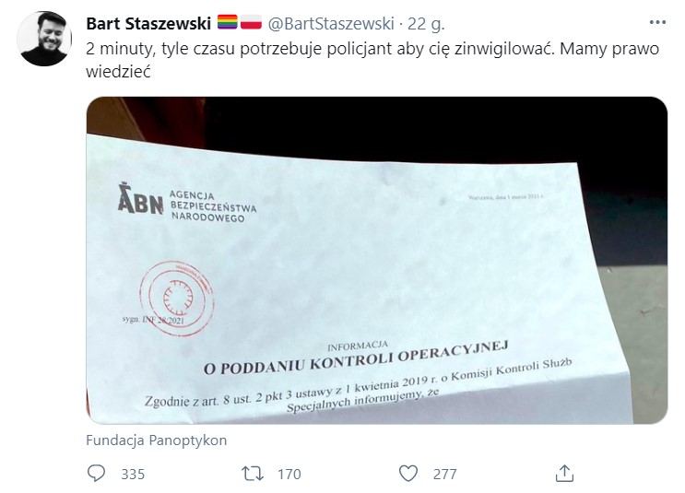Click the Fundacja Panoptykon caption link
This screenshot has width=685, height=493.
coord(157,440)
